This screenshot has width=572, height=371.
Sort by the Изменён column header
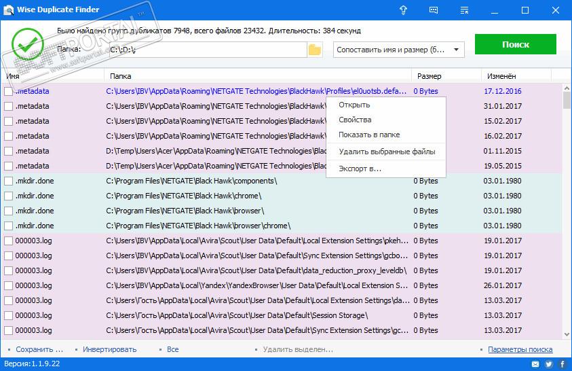(516, 76)
